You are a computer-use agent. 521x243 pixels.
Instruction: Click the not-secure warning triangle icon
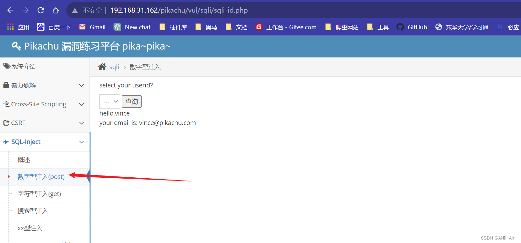pos(75,11)
